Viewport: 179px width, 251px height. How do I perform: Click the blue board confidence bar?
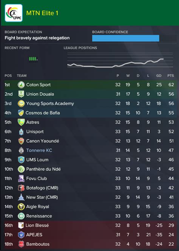point(125,38)
